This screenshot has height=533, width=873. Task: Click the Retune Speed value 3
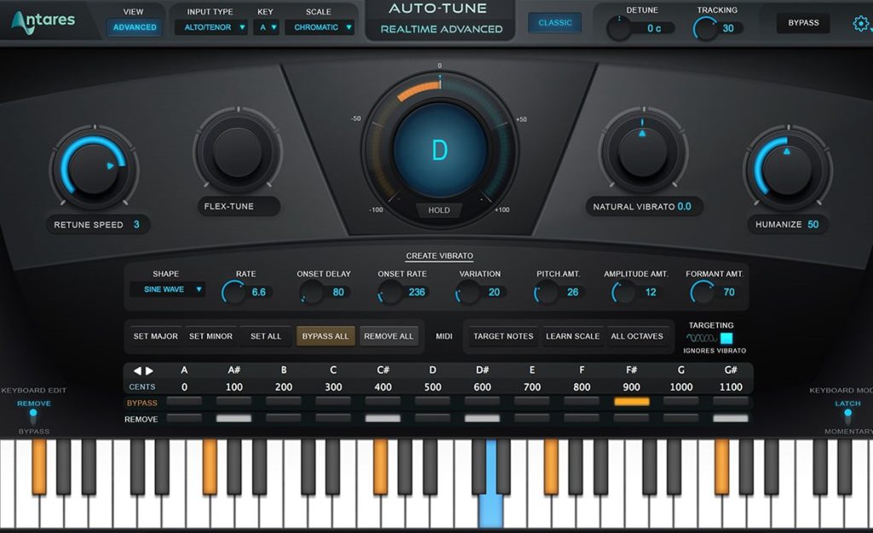[x=136, y=224]
